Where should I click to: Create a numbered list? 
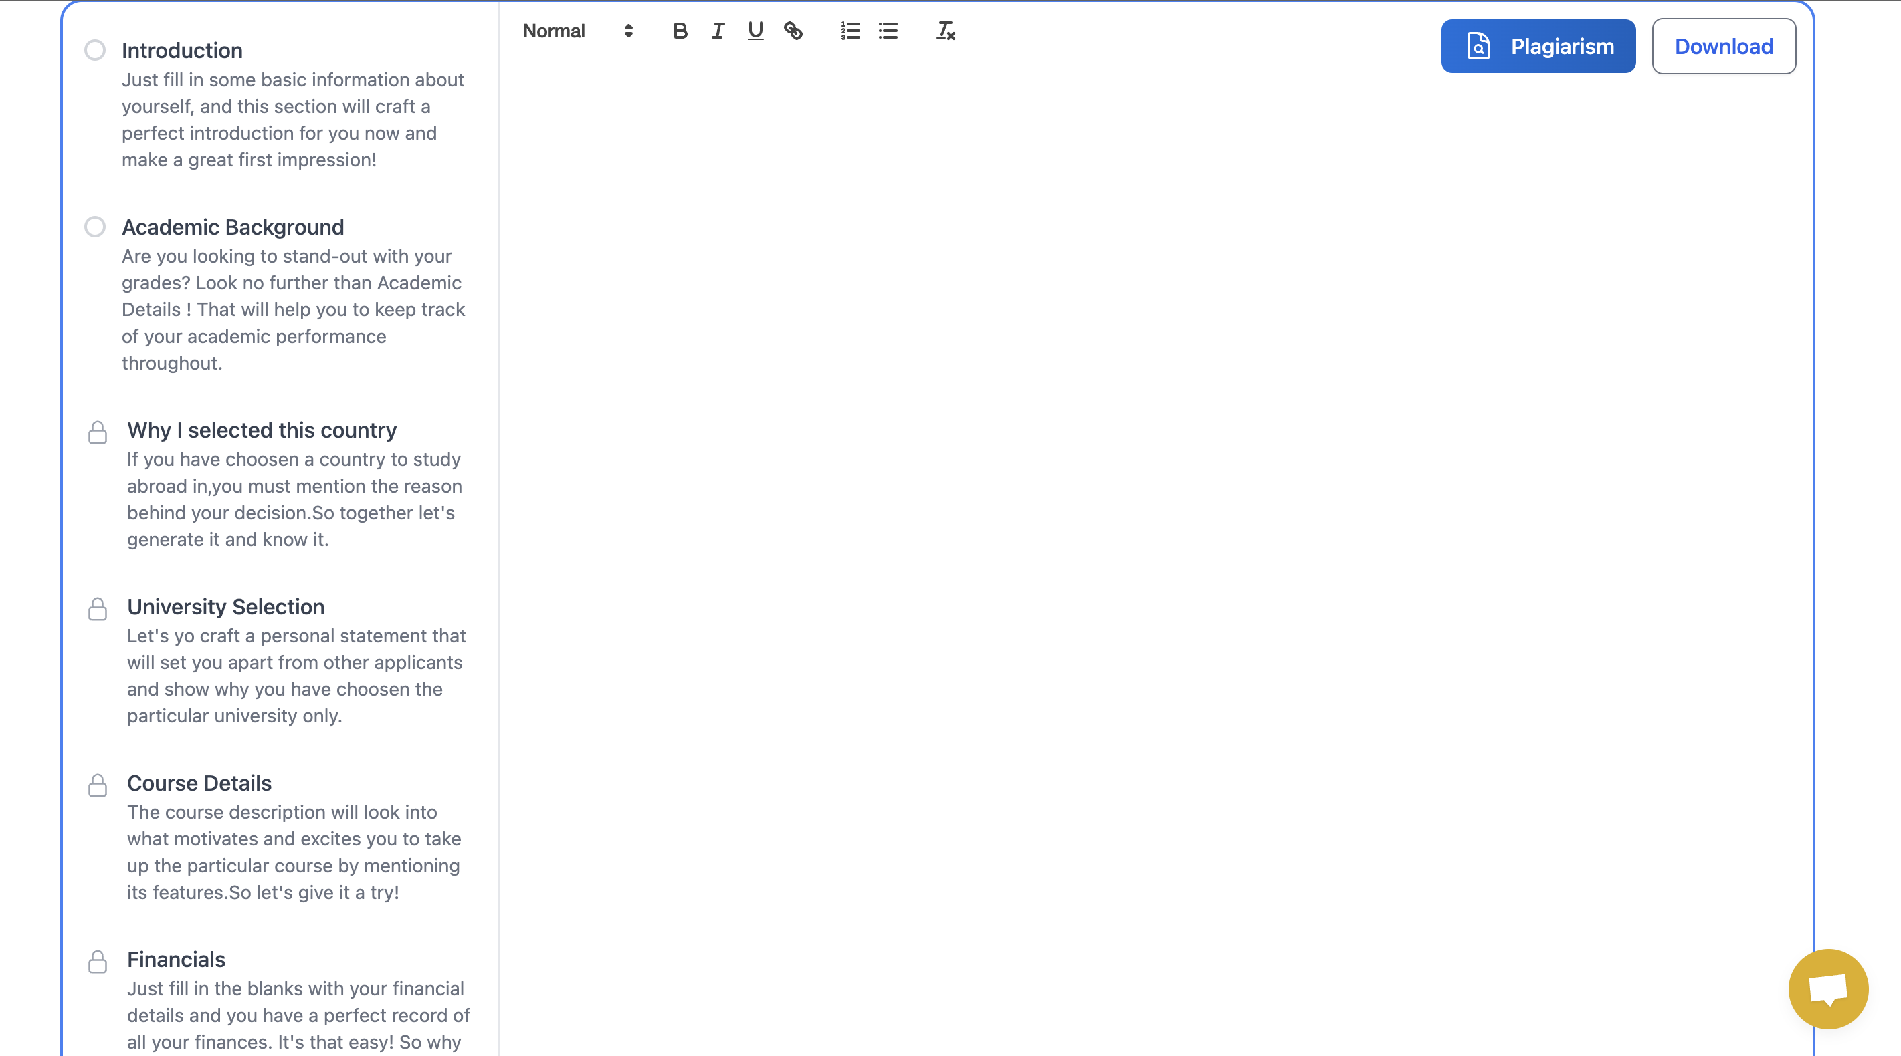pos(850,31)
